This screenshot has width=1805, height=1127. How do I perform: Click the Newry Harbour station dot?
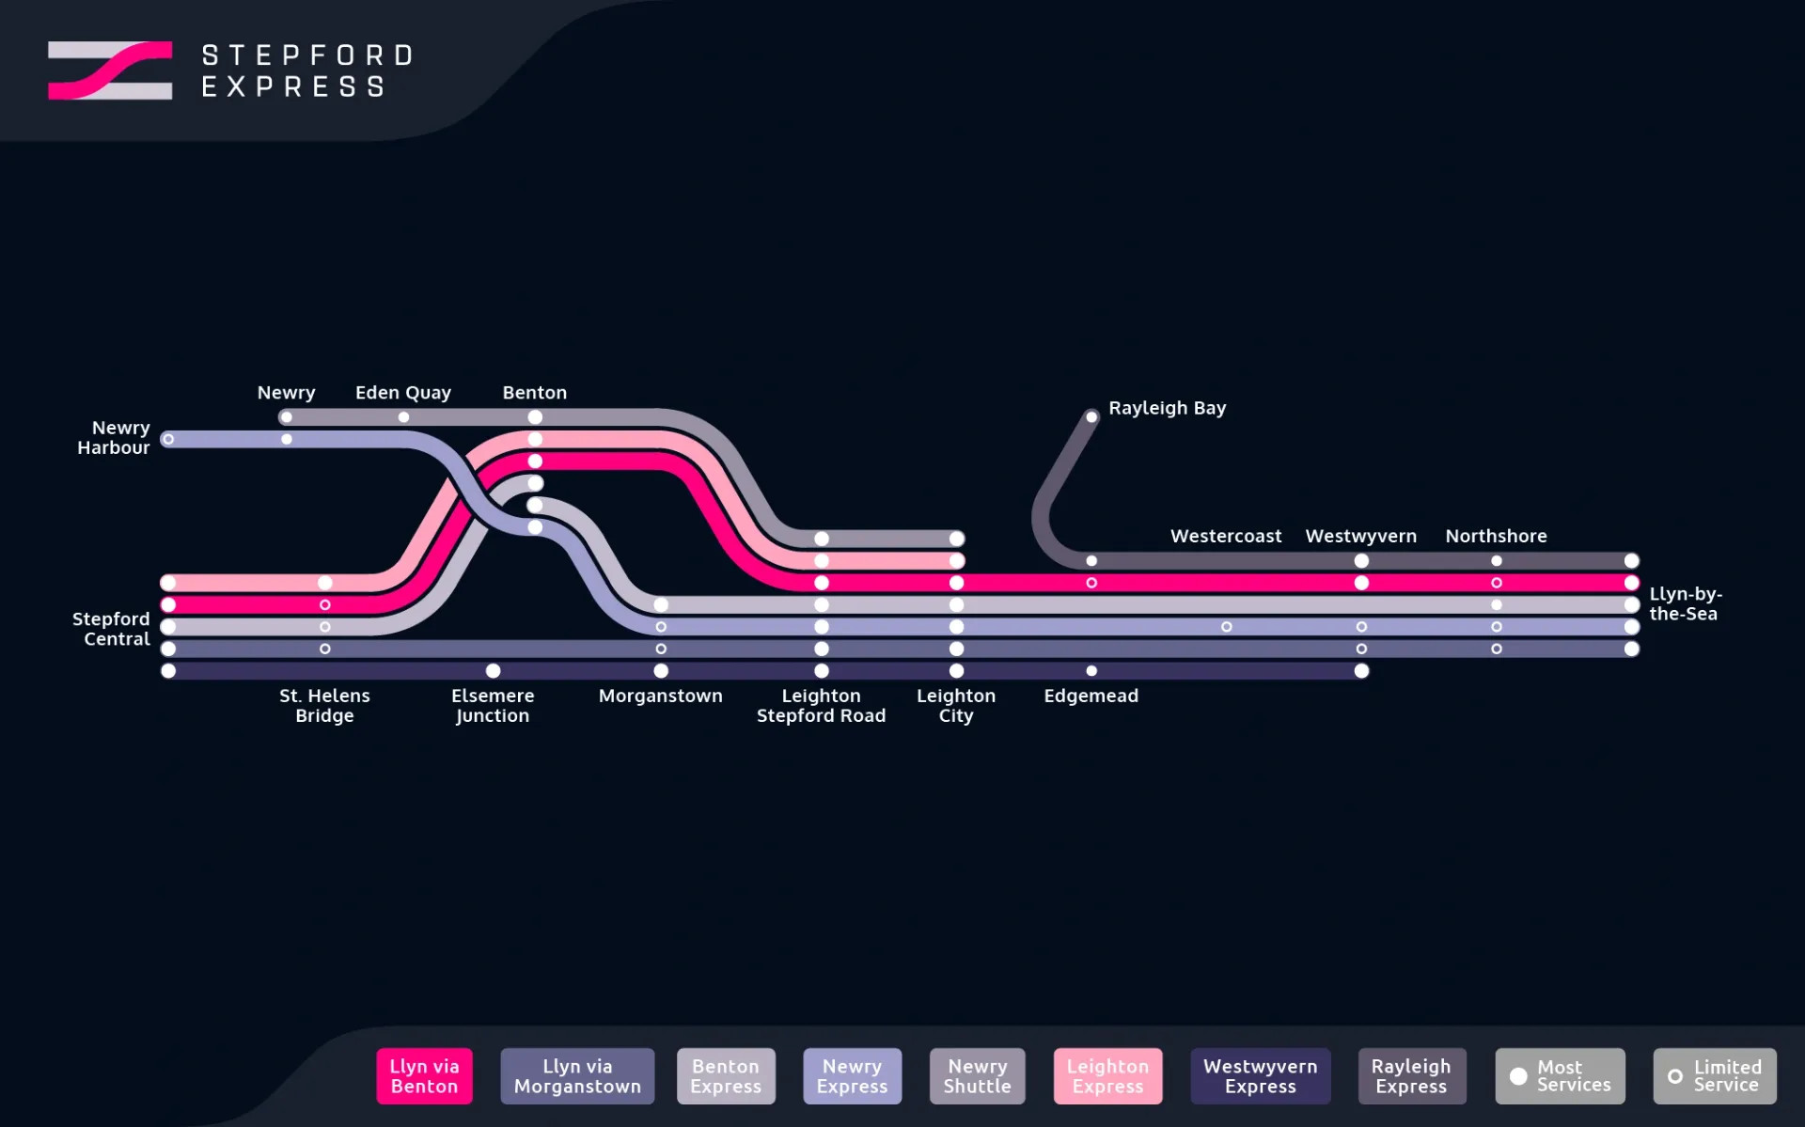pos(168,439)
